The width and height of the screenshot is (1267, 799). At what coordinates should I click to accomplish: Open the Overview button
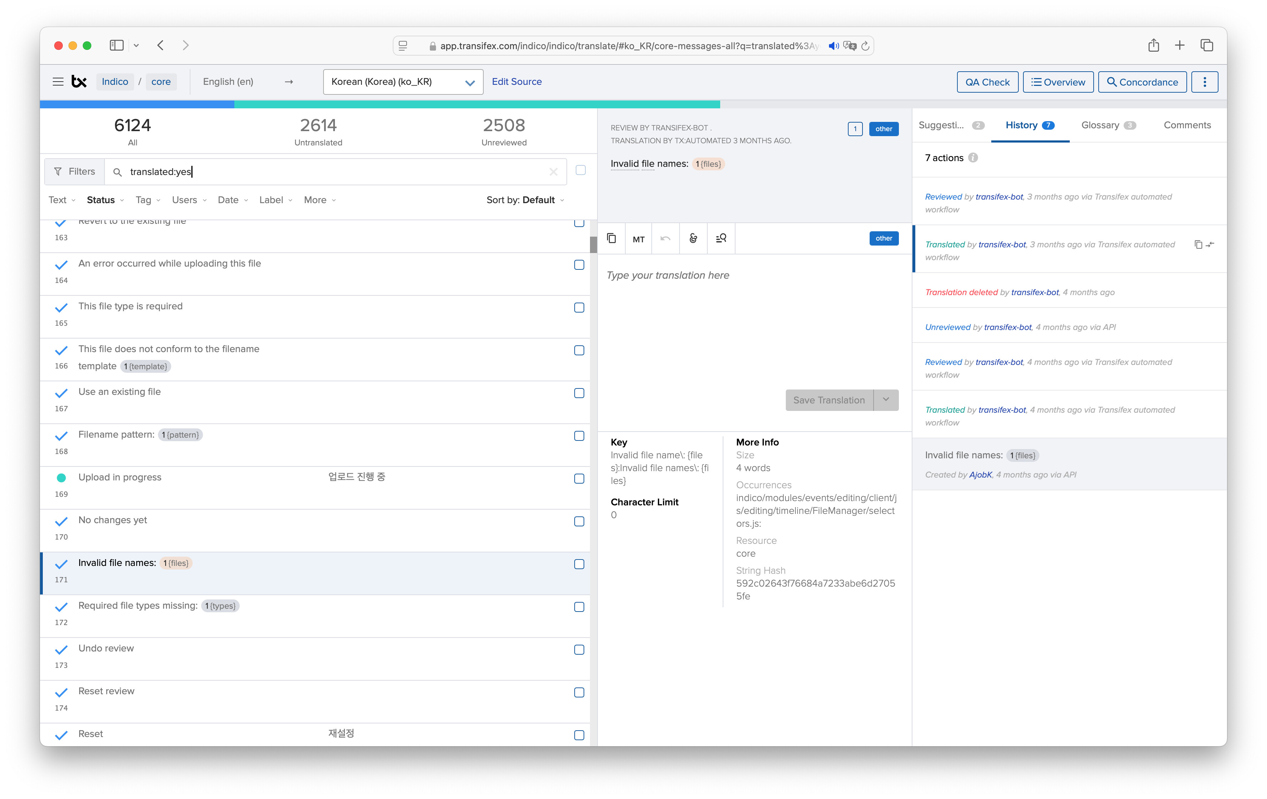(x=1058, y=82)
